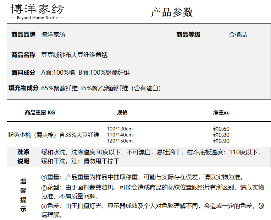The width and height of the screenshot is (271, 220).
Task: Select weight 约0.90
Action: [x=221, y=141]
